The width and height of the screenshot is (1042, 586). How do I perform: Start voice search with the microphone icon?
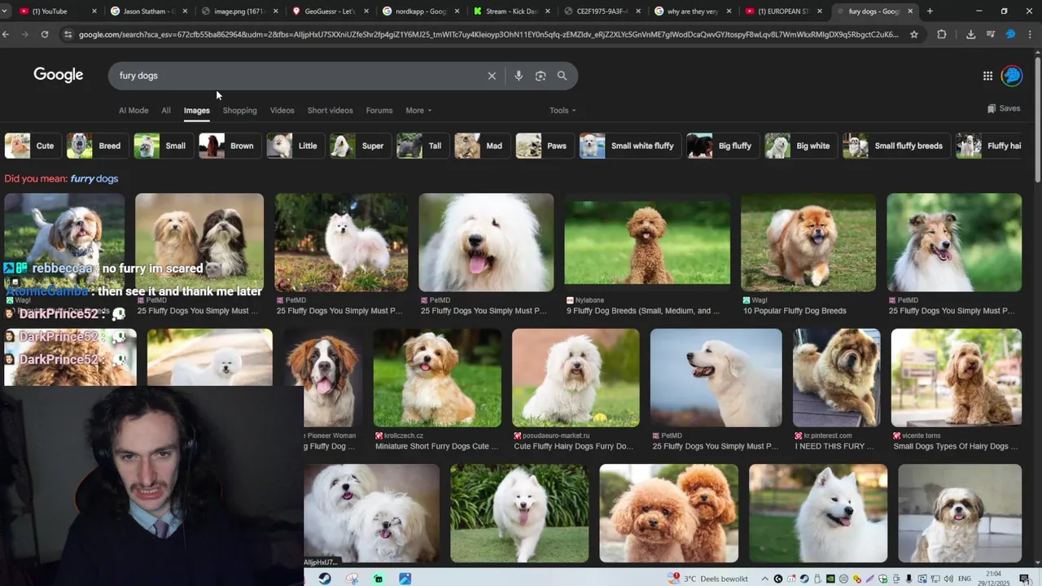coord(519,76)
